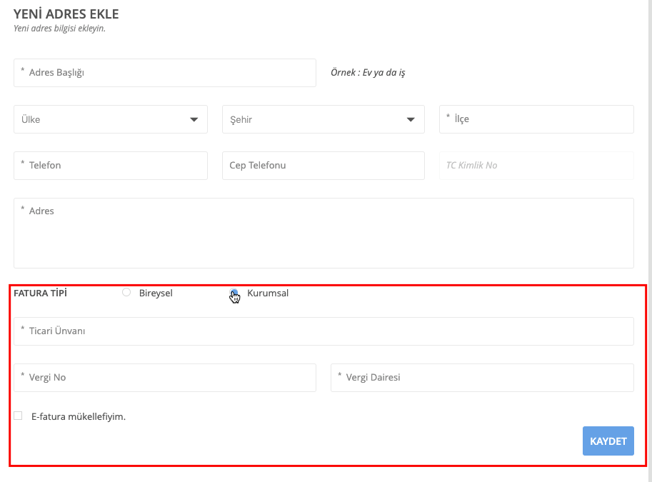Click the Bireysel label text

(x=156, y=293)
